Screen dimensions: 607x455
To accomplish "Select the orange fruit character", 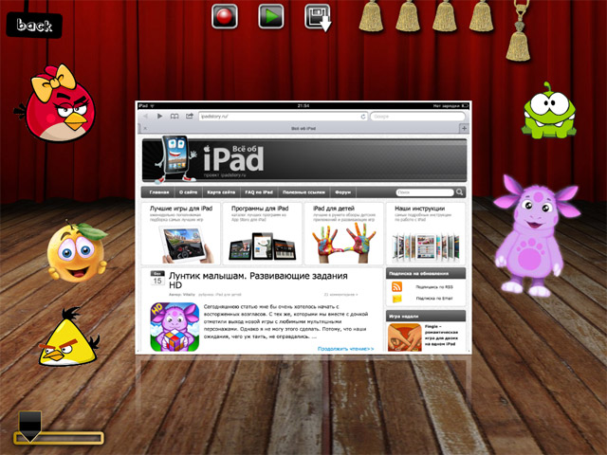I will click(77, 251).
